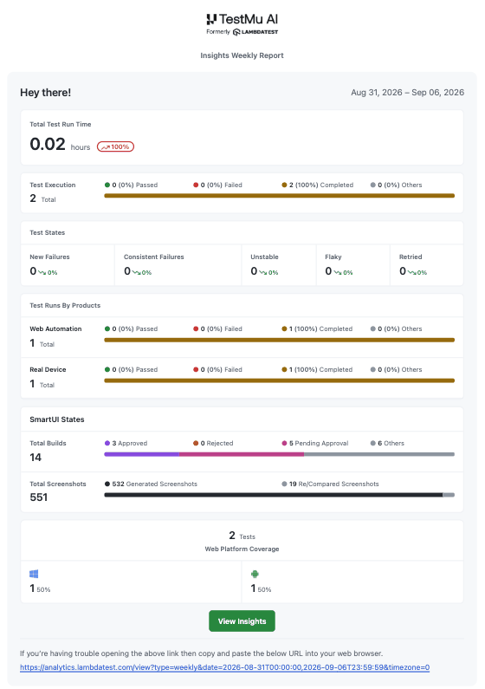Click the Test Runs By Products title
The image size is (485, 689).
65,305
